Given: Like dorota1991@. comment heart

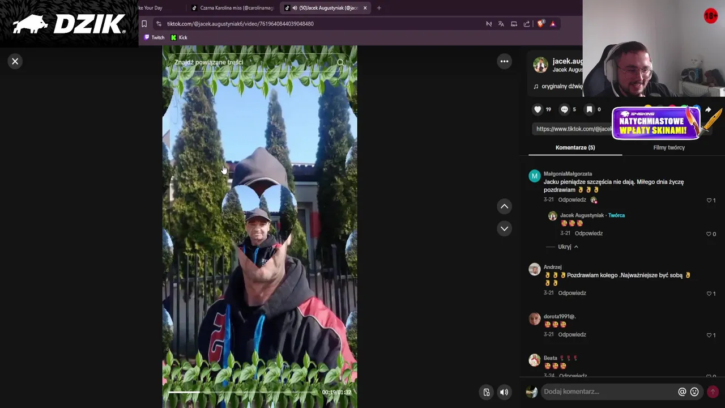Looking at the screenshot, I should tap(709, 335).
